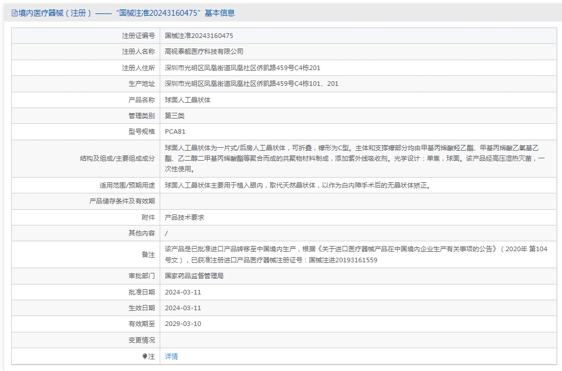Click the expiry date 2029-03-10

tap(183, 324)
